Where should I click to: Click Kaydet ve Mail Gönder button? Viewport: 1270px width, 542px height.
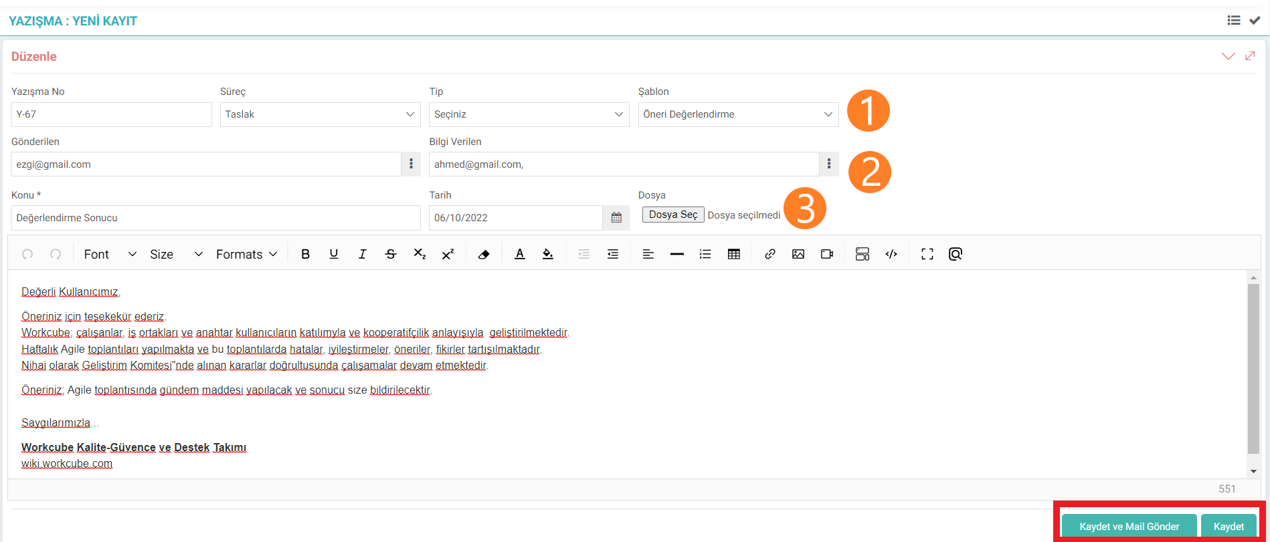tap(1129, 527)
